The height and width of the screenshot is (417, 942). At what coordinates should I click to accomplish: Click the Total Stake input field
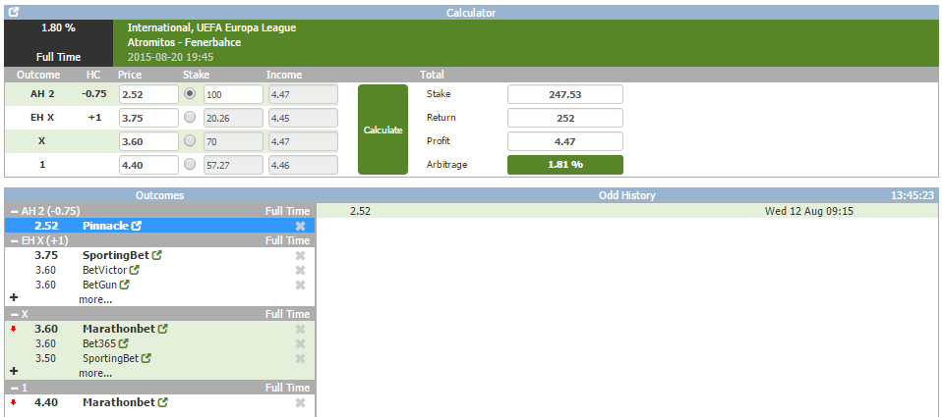point(564,94)
